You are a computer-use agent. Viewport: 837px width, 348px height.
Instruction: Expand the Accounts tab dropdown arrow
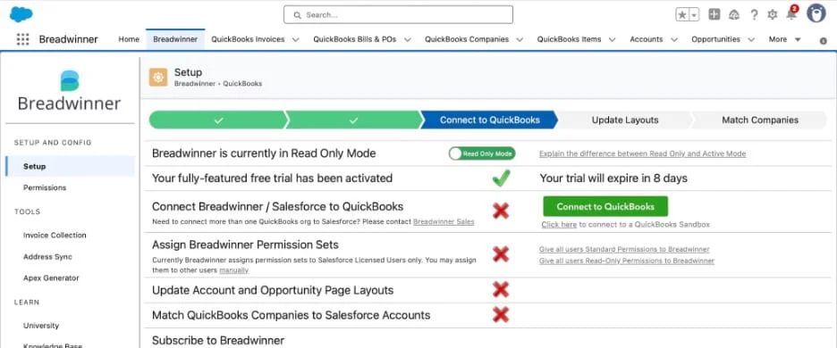click(674, 39)
